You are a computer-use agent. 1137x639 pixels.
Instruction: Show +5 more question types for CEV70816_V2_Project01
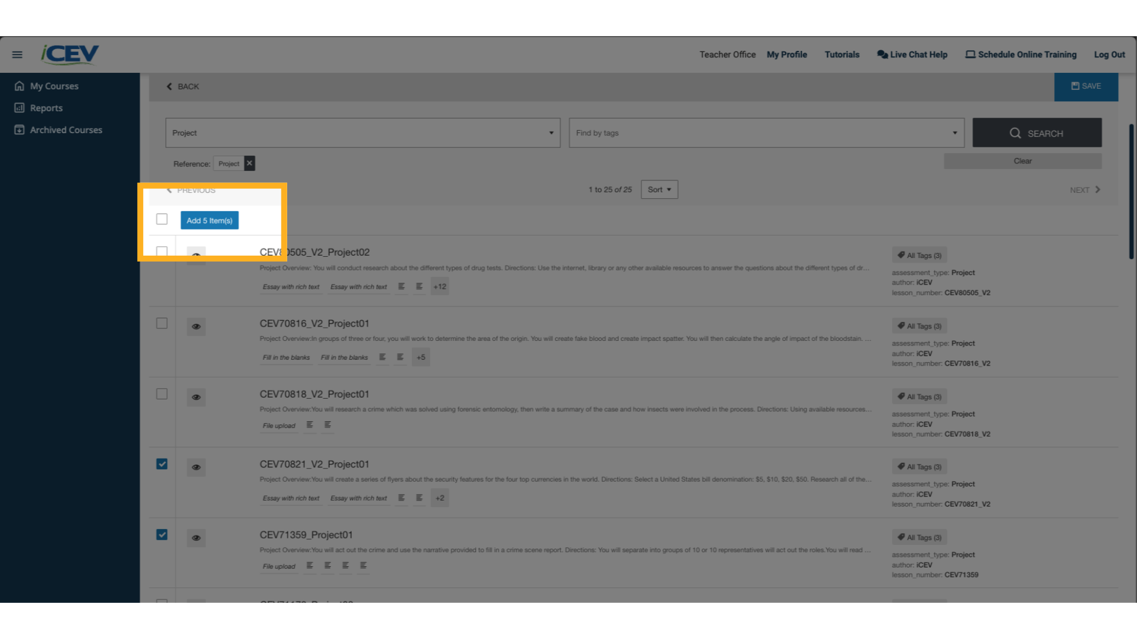coord(420,357)
